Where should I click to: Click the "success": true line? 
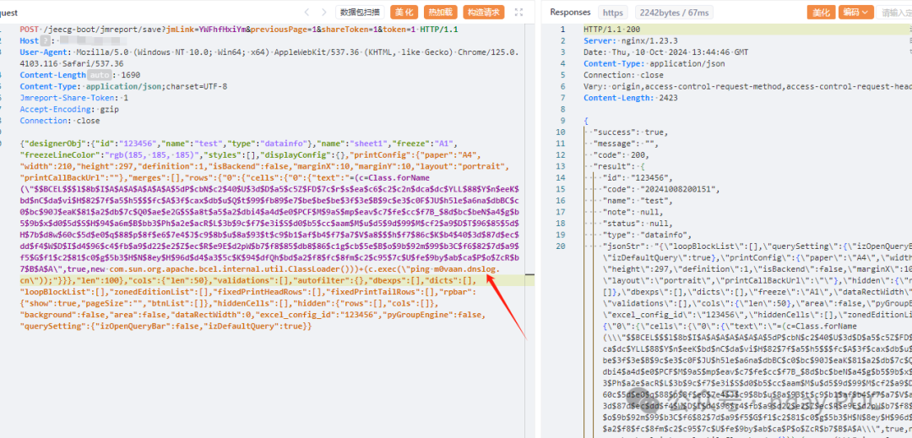(629, 132)
